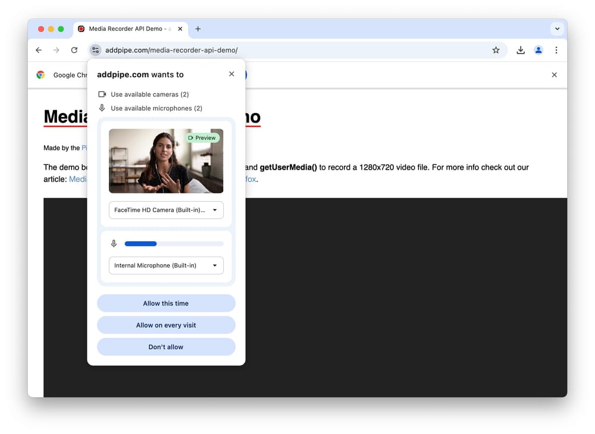
Task: Click the link after 'Made by the'
Action: click(84, 148)
